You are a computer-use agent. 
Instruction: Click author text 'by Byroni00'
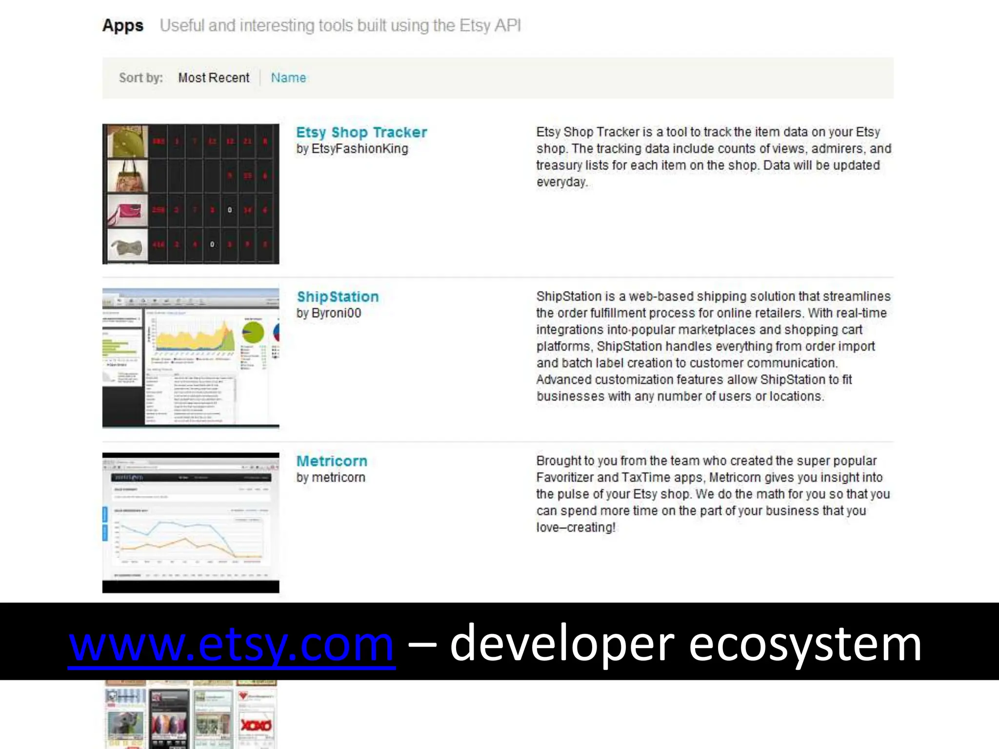329,313
